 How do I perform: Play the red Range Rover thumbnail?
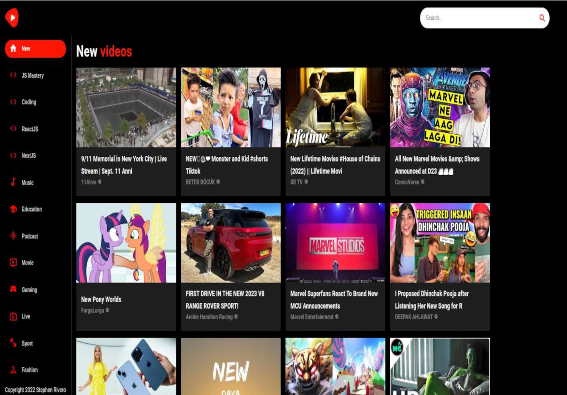[231, 243]
